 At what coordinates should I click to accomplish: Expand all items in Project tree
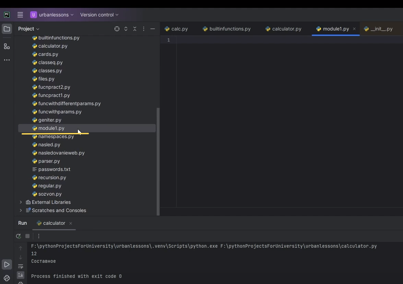coord(126,29)
